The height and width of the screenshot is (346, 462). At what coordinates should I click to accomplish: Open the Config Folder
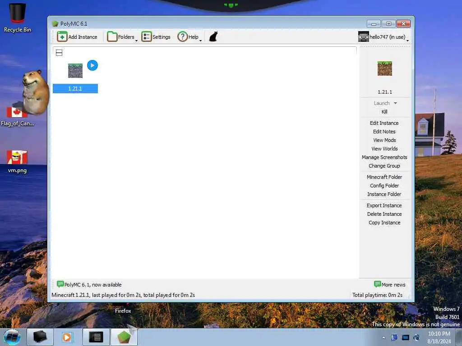[x=384, y=185]
